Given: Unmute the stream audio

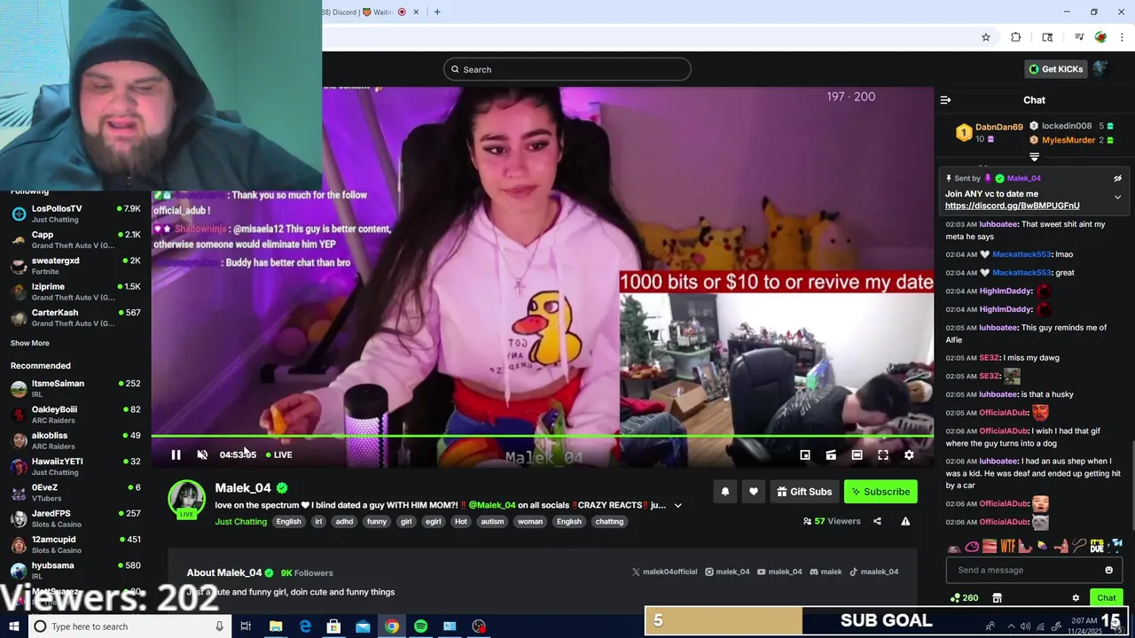Looking at the screenshot, I should (202, 455).
